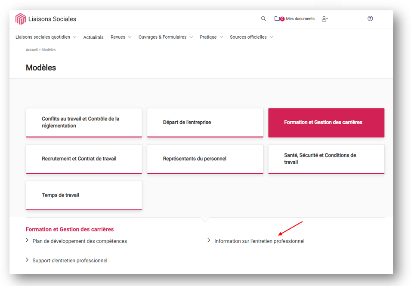Viewport: 411px width, 286px height.
Task: Click the chevron before Information sur l'entretien professionnel
Action: (x=209, y=240)
